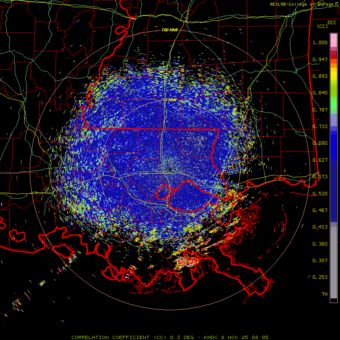Pick the pink swatch at the legend top

[x=334, y=40]
